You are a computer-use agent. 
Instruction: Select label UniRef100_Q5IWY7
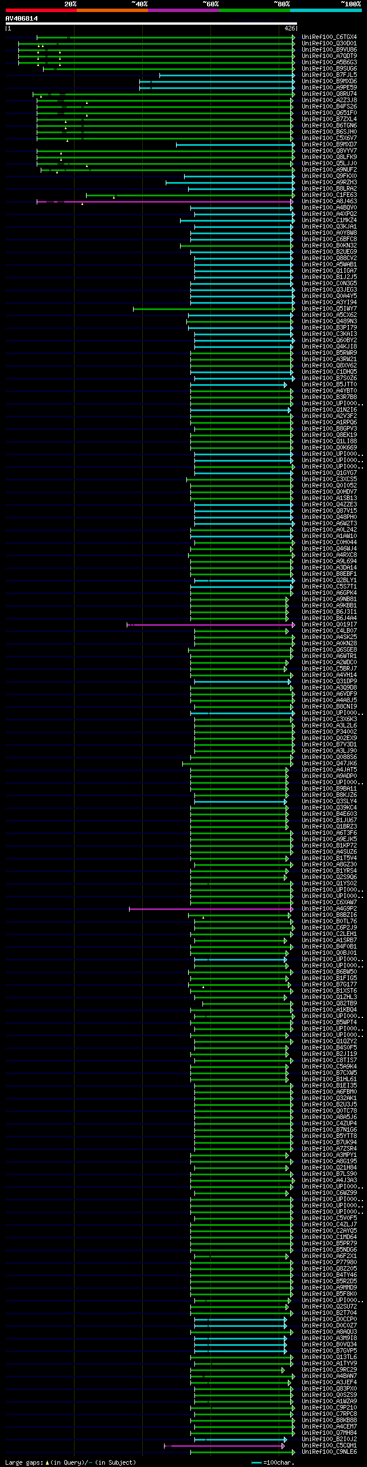[x=329, y=309]
